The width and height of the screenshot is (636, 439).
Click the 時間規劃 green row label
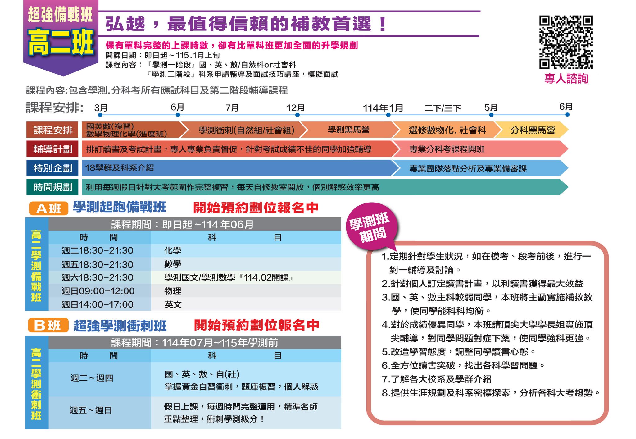pos(52,187)
